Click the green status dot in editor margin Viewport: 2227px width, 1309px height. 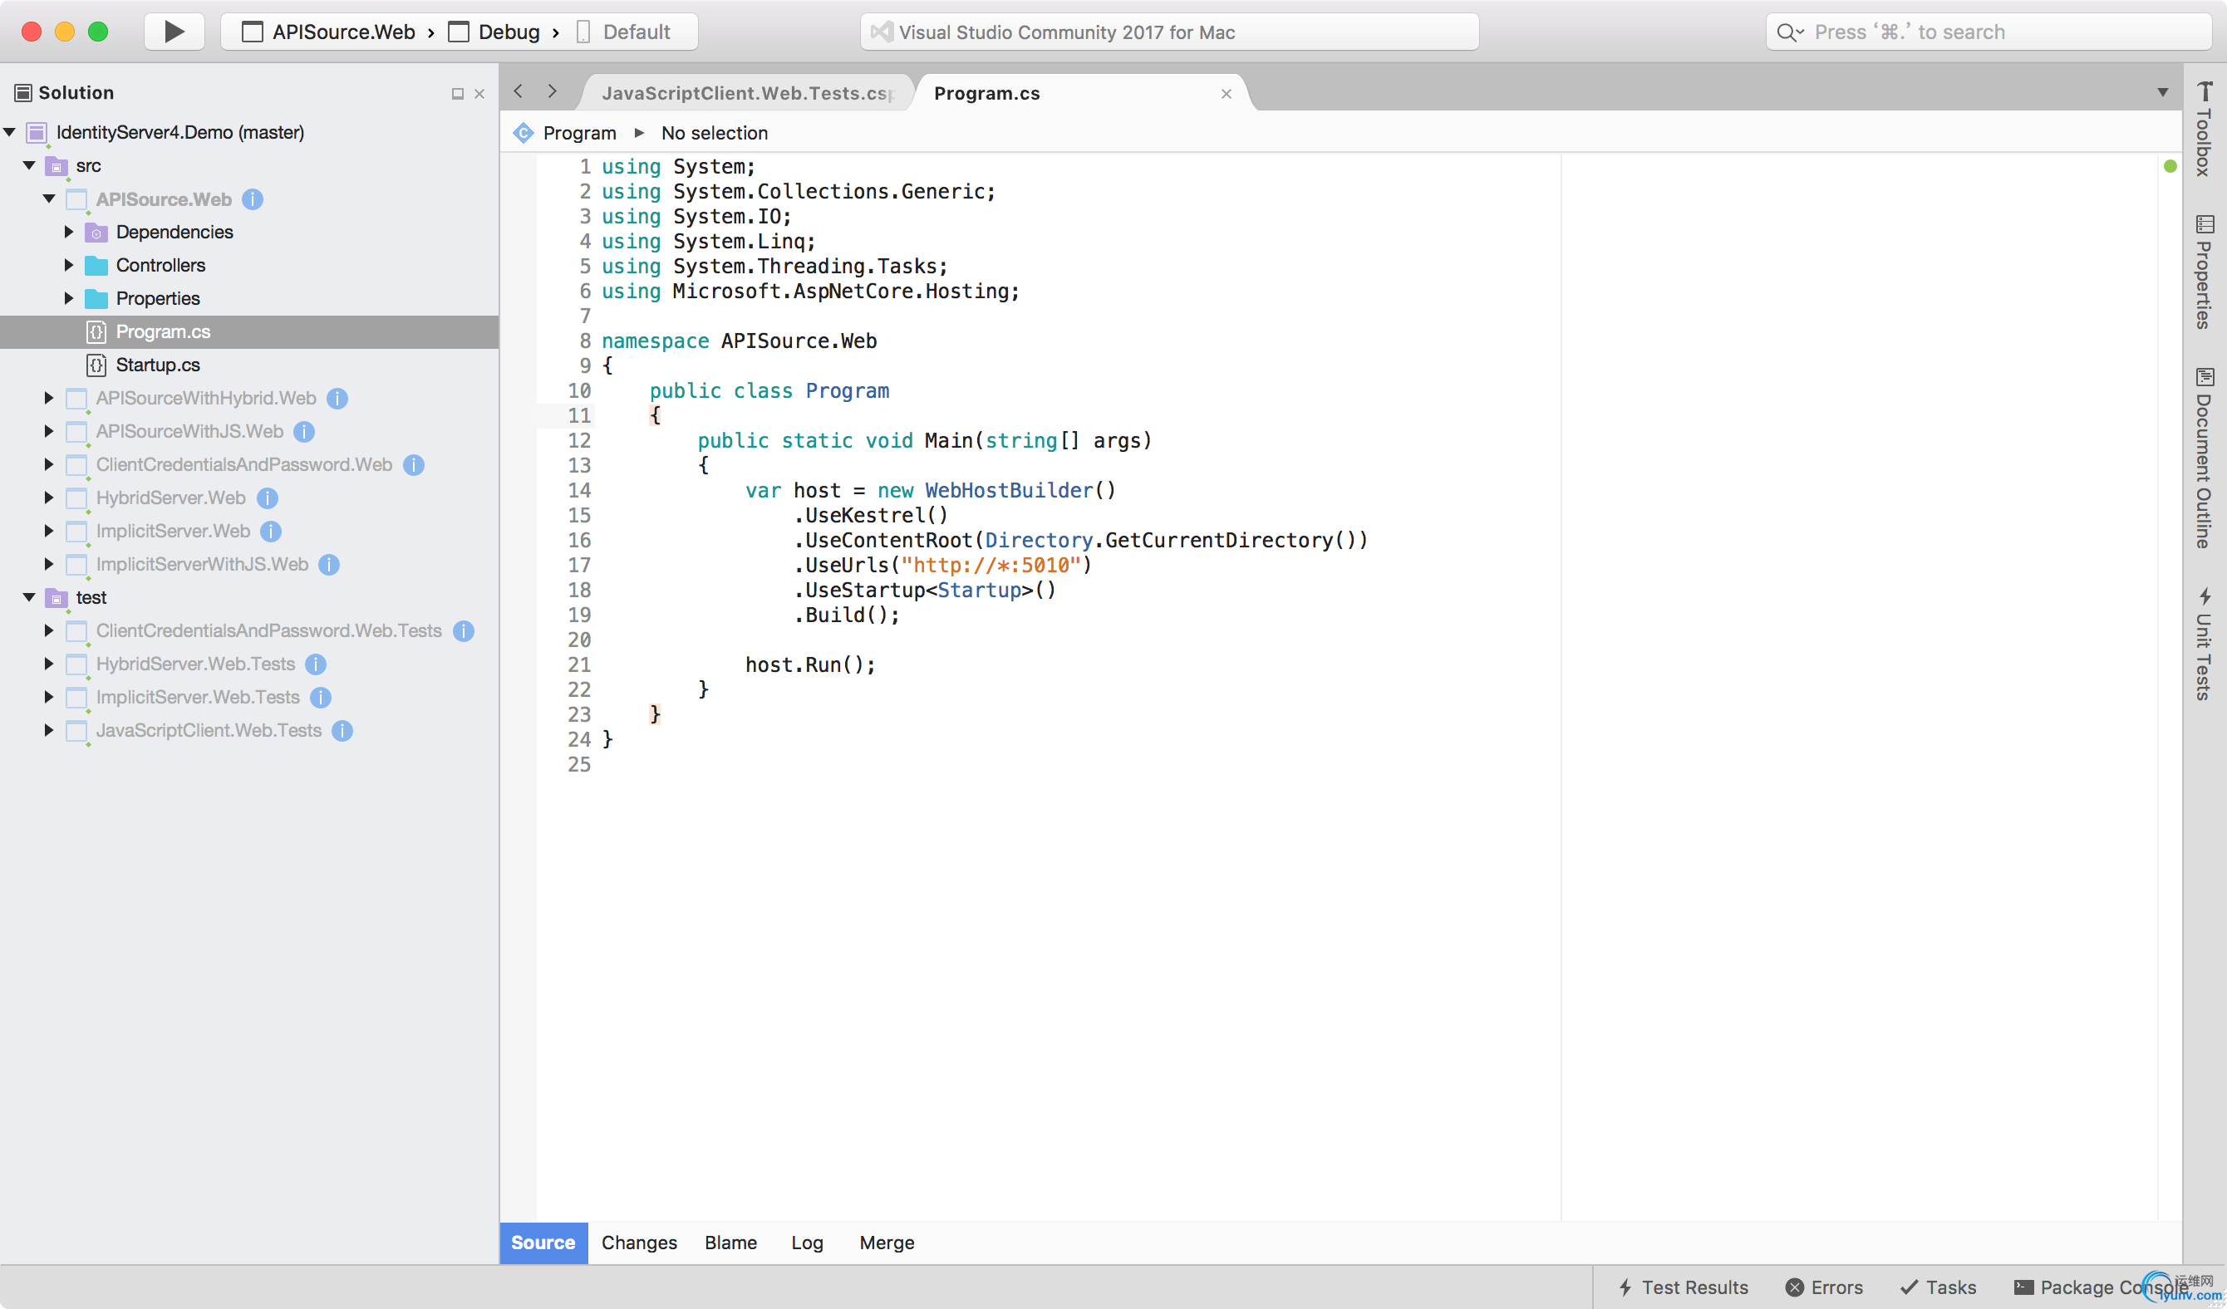pyautogui.click(x=2170, y=166)
